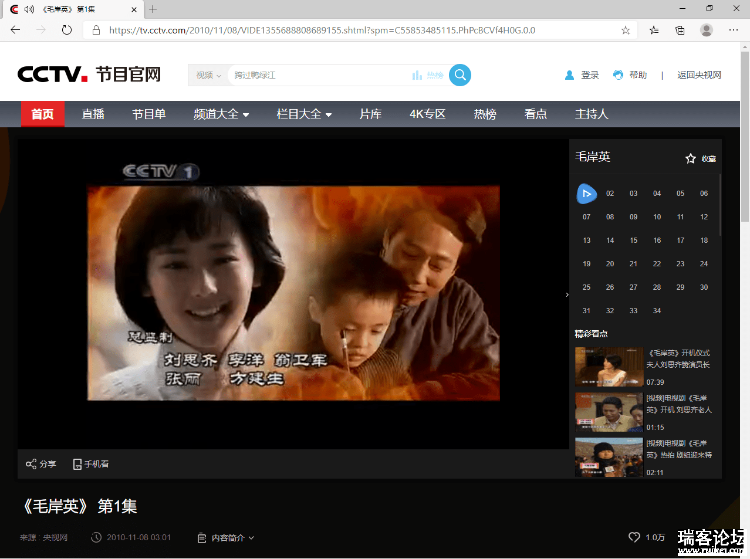Open the 01:15 highlight video thumbnail

tap(609, 412)
